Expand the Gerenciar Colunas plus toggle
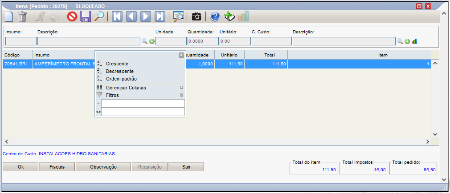The image size is (450, 193). [x=181, y=88]
